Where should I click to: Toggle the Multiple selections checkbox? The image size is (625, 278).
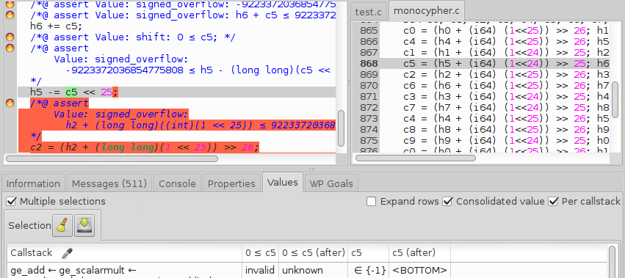12,202
